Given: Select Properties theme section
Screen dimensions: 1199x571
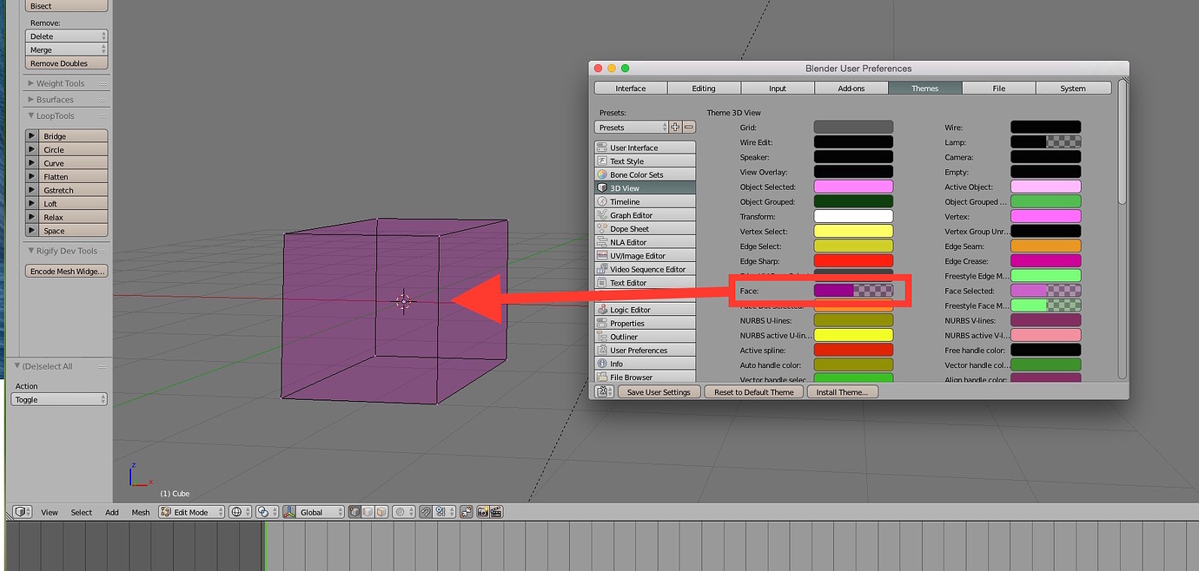Looking at the screenshot, I should click(x=646, y=323).
